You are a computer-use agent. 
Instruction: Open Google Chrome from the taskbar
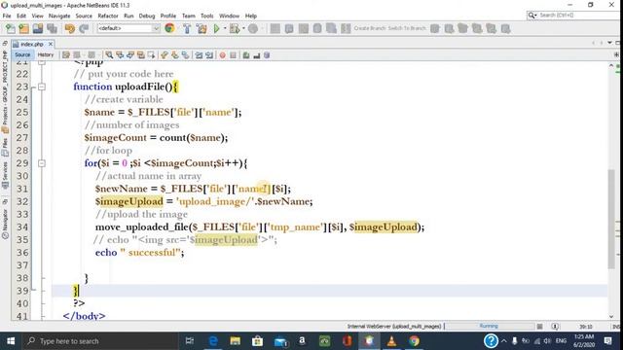point(414,341)
